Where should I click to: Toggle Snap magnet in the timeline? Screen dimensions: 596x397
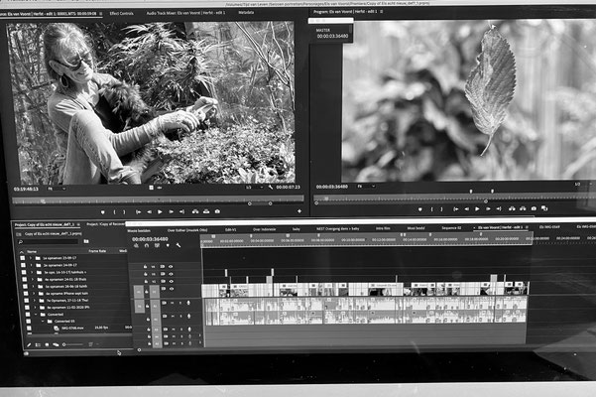[x=147, y=246]
